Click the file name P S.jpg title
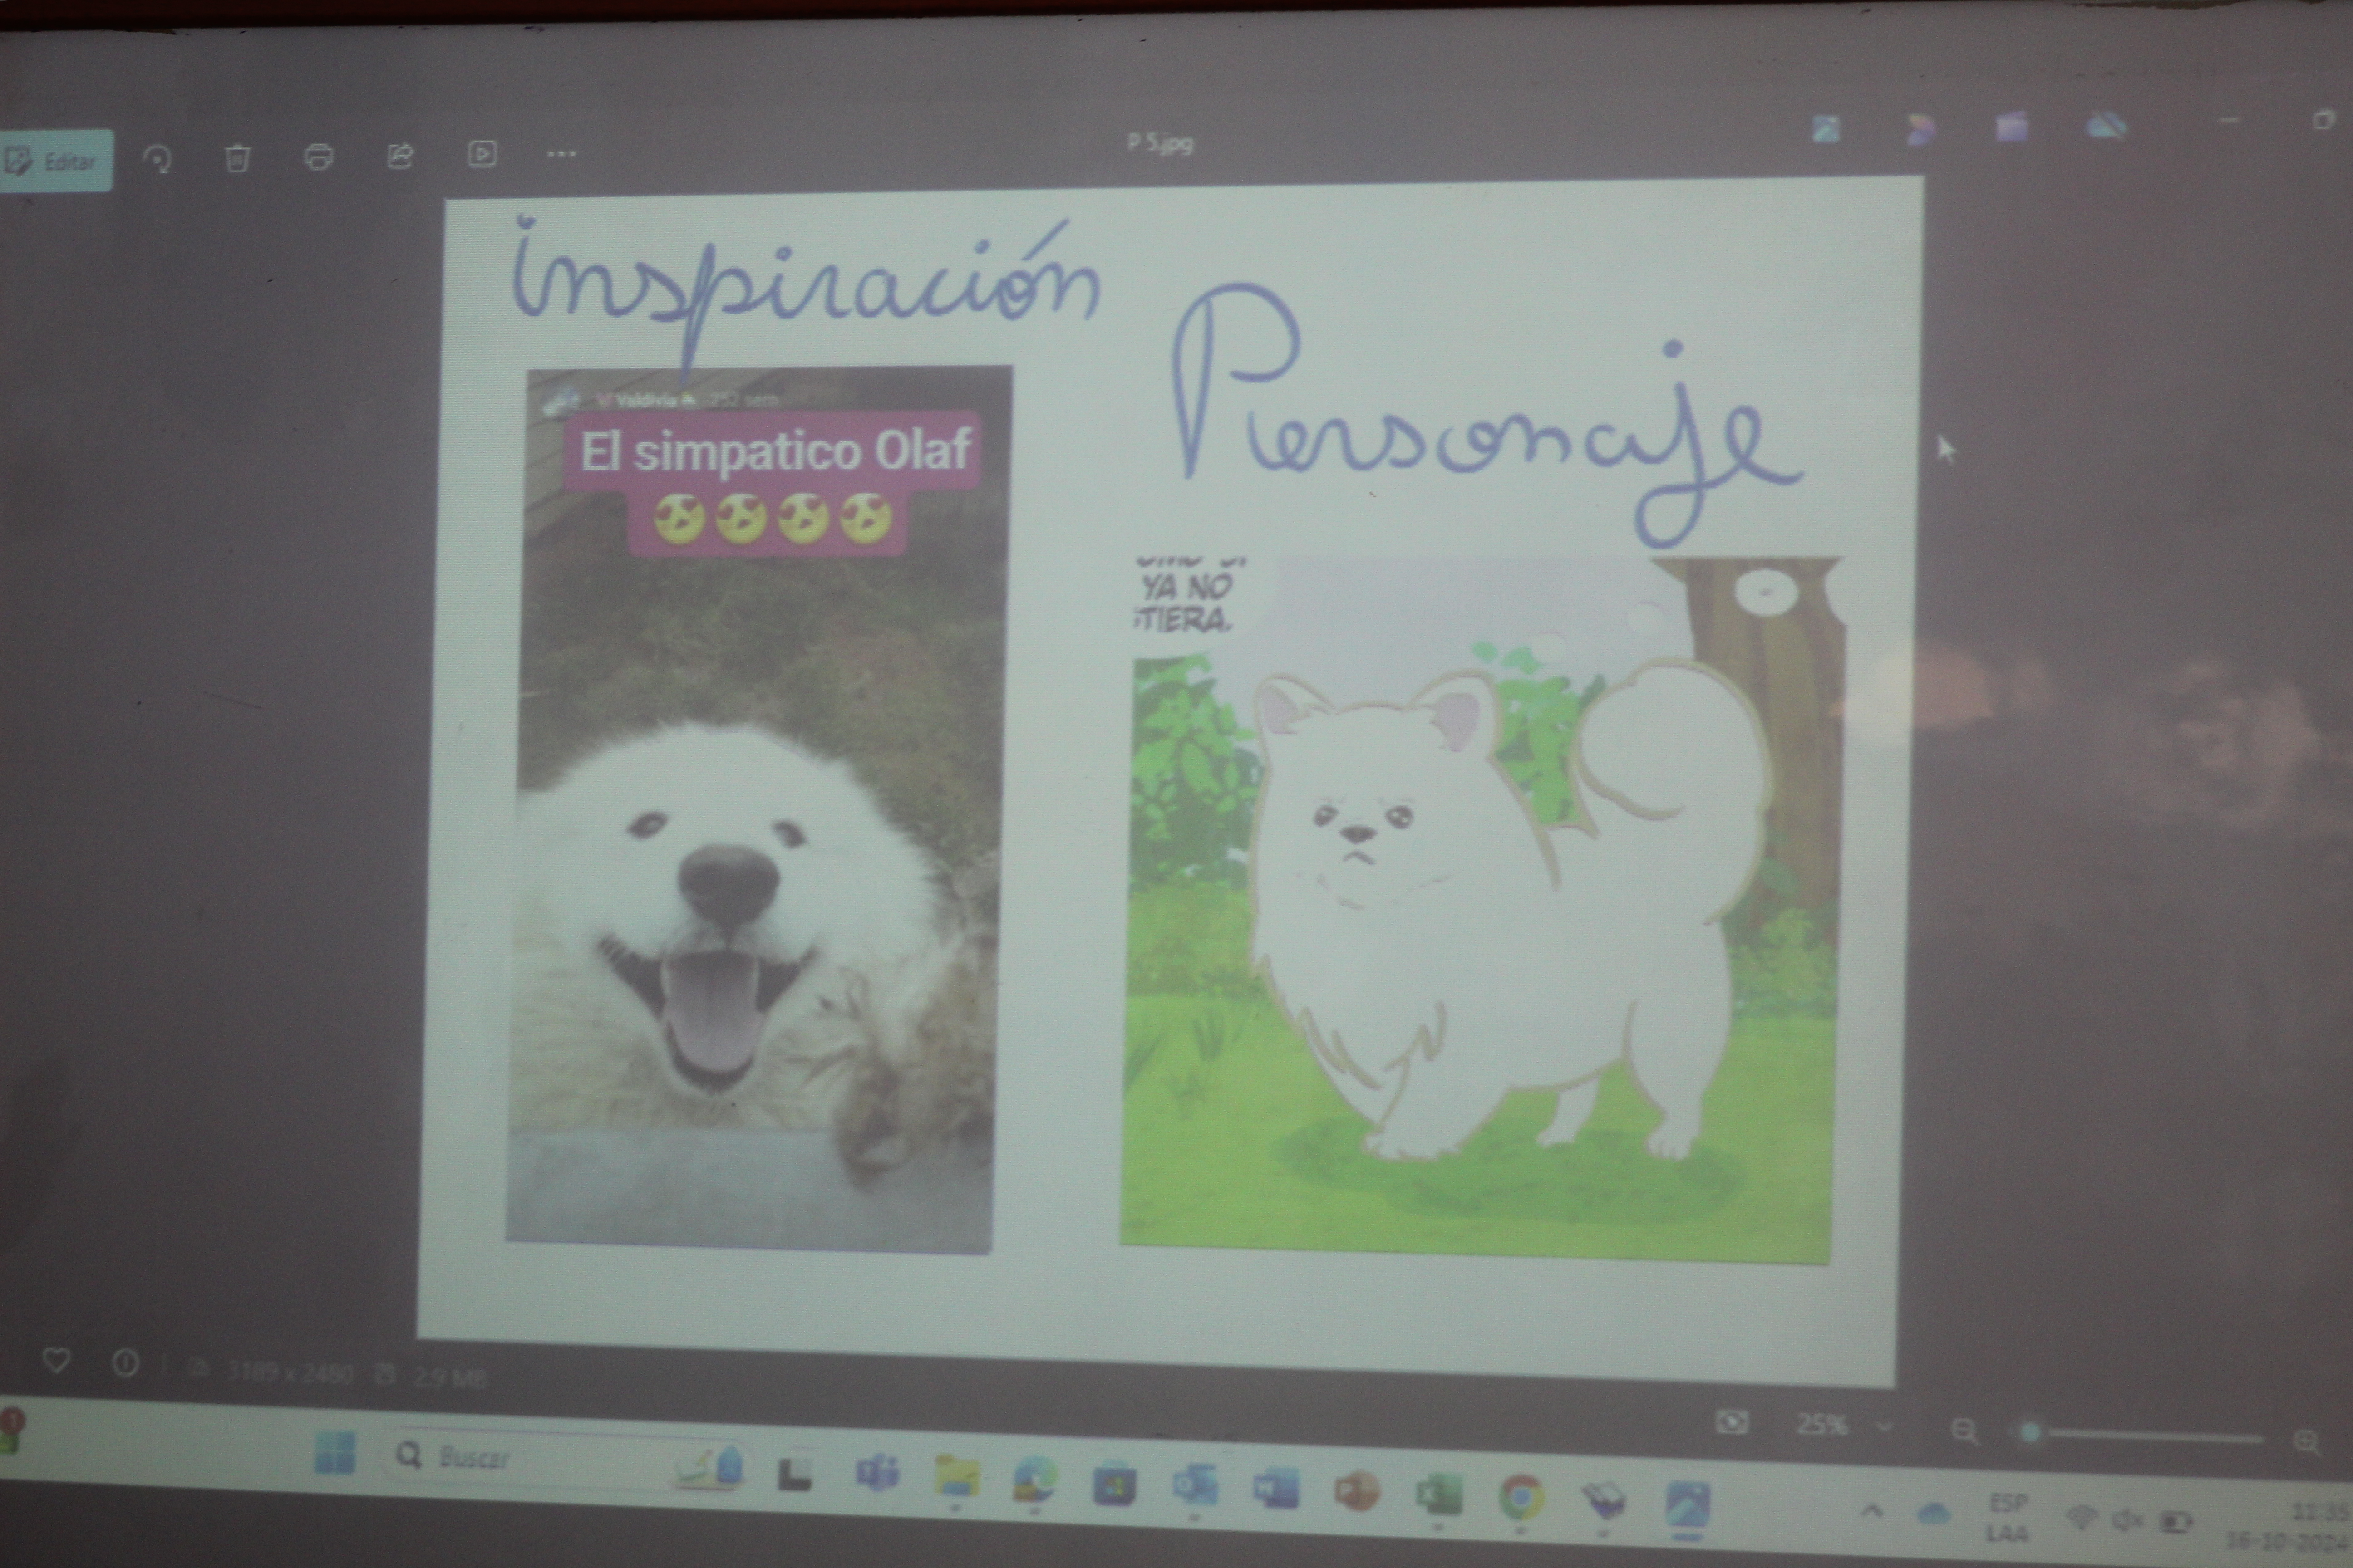Screen dimensions: 2353x1568 1160,143
